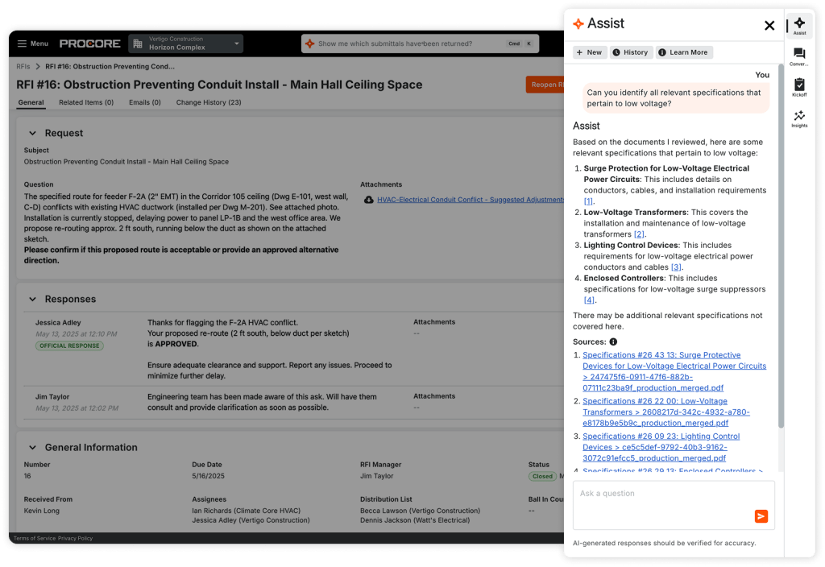
Task: Click Becca Lawson (Vertigo Construction) in distribution list
Action: coord(420,511)
